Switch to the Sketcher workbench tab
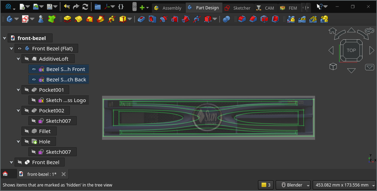 [238, 8]
